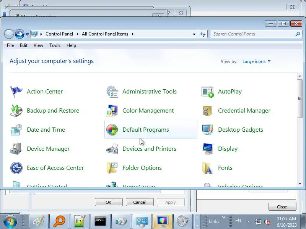Click Close in the background window
Viewport: 306px width, 229px height.
[x=282, y=207]
